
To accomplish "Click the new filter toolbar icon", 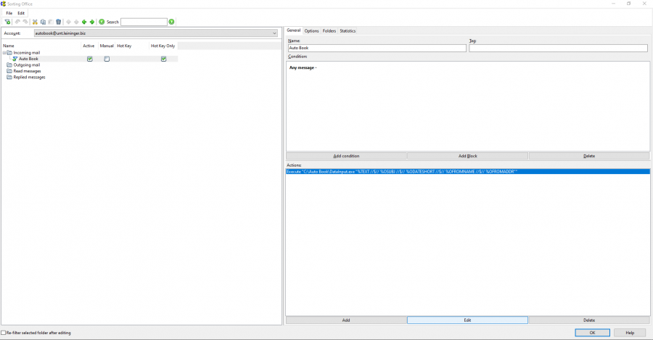I will (x=7, y=22).
